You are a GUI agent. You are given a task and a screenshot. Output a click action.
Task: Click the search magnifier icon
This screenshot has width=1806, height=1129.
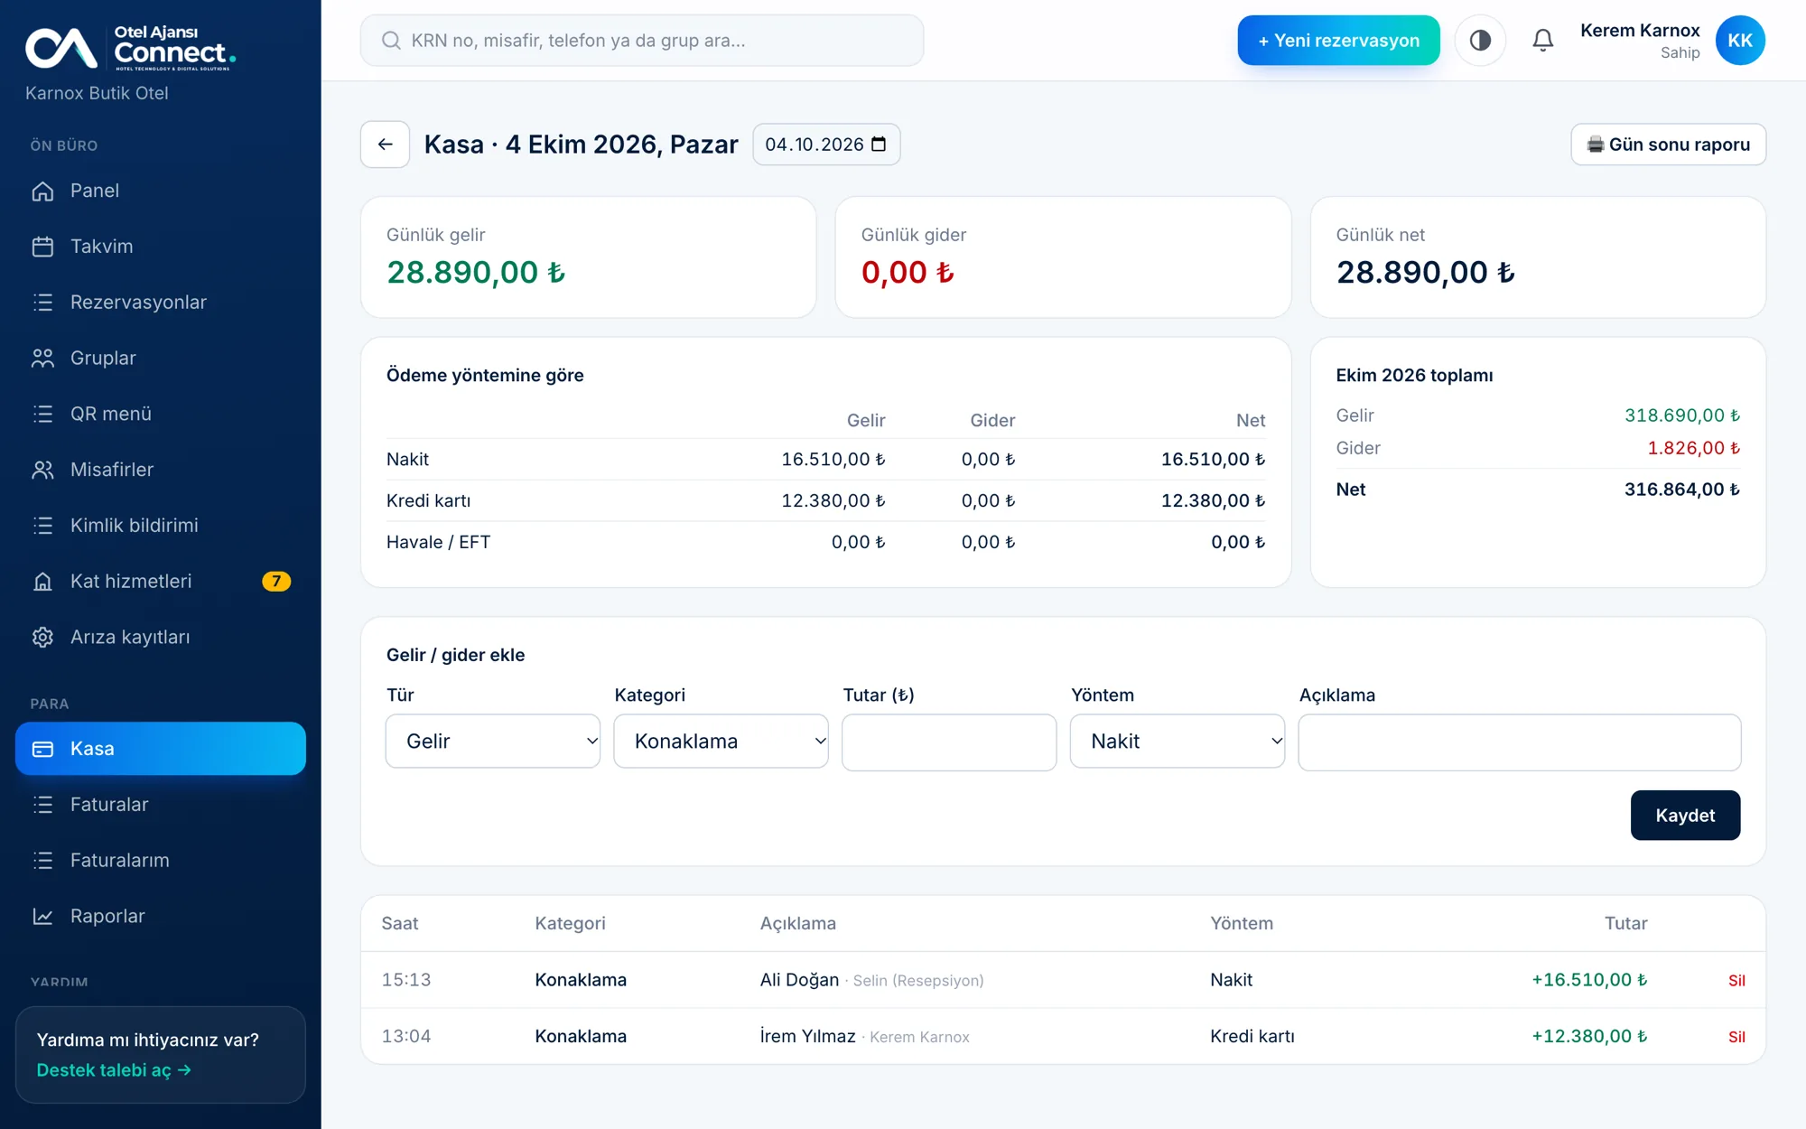(x=391, y=41)
